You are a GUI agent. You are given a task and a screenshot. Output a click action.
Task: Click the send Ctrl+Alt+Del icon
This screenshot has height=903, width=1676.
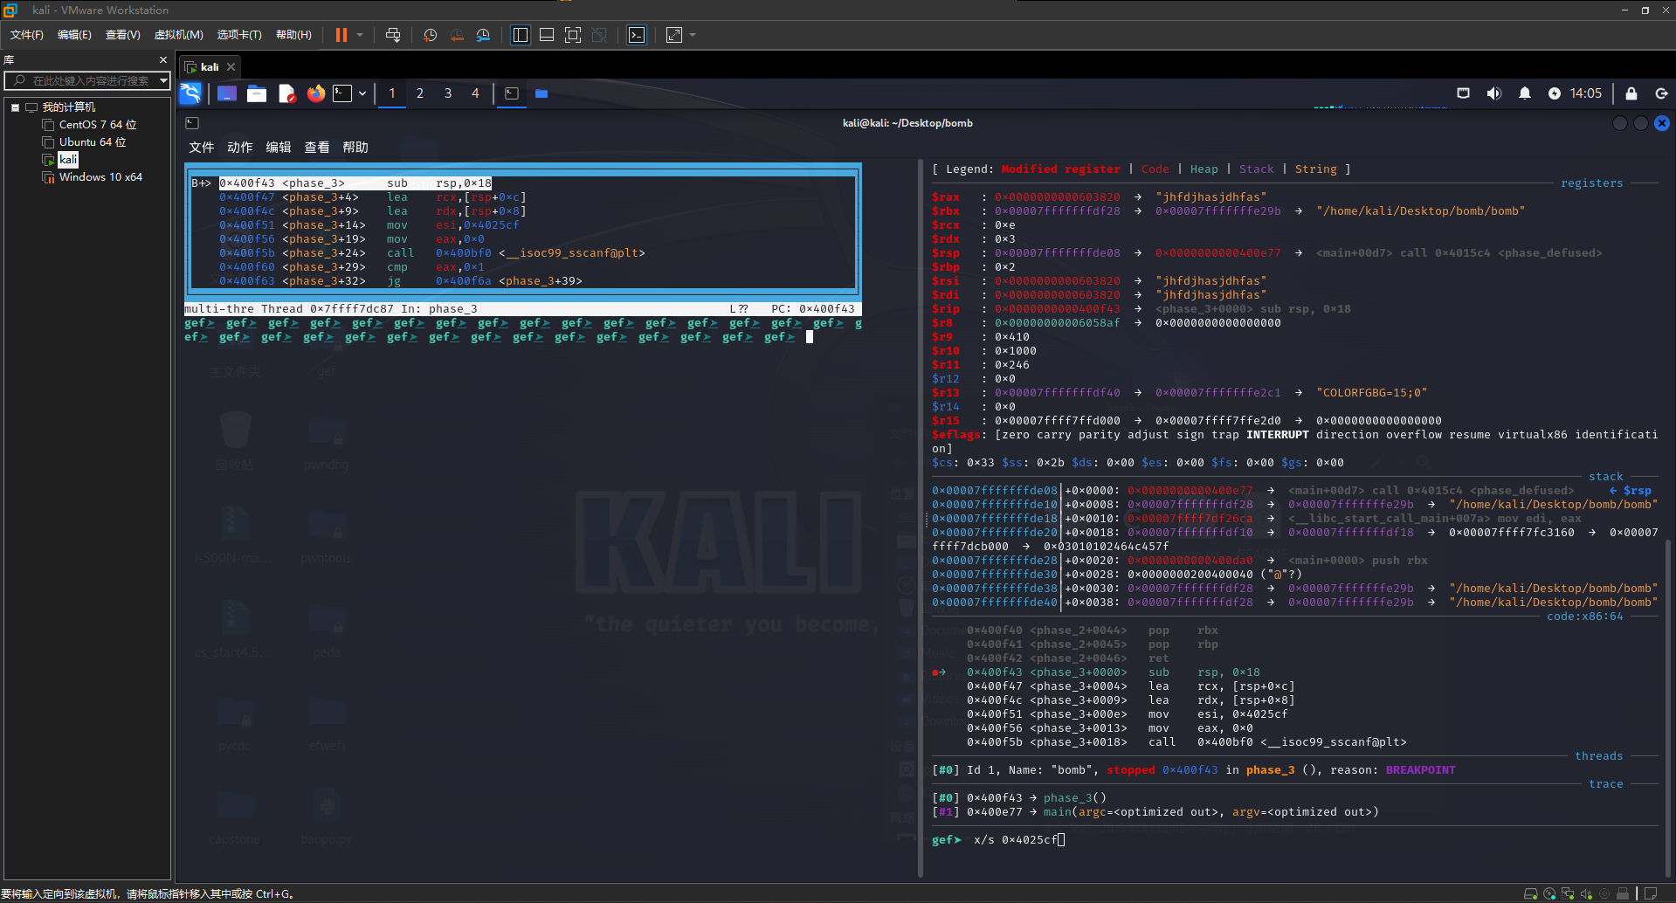tap(393, 35)
